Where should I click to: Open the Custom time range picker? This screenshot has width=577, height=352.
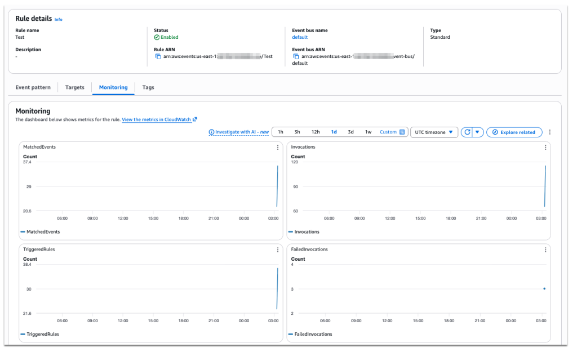click(x=392, y=132)
